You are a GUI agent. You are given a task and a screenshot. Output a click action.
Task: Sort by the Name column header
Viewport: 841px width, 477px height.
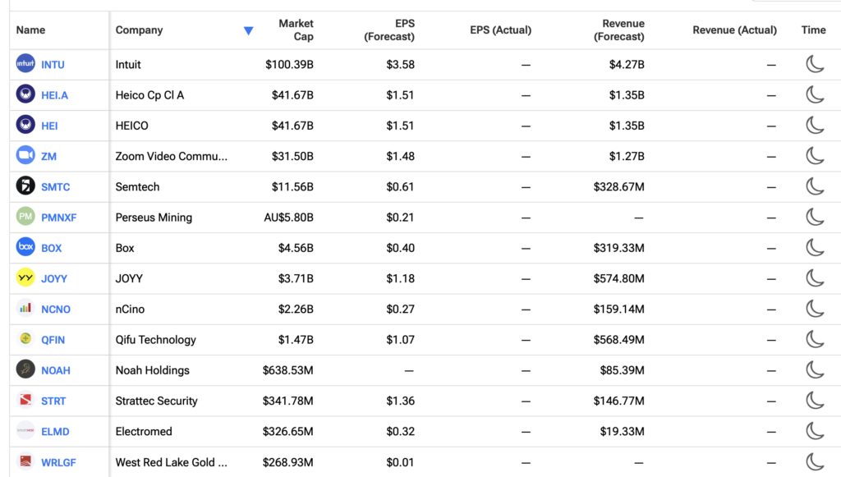(x=30, y=30)
